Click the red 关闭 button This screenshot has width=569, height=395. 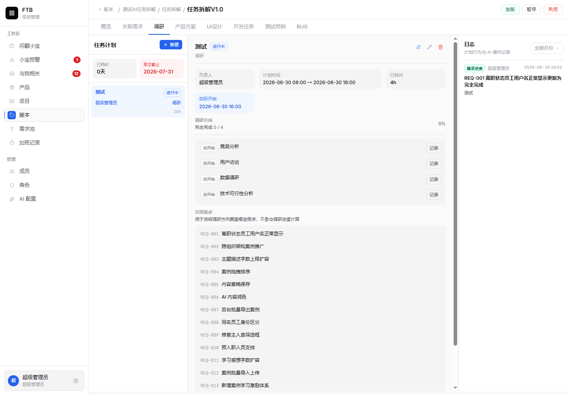click(x=553, y=9)
